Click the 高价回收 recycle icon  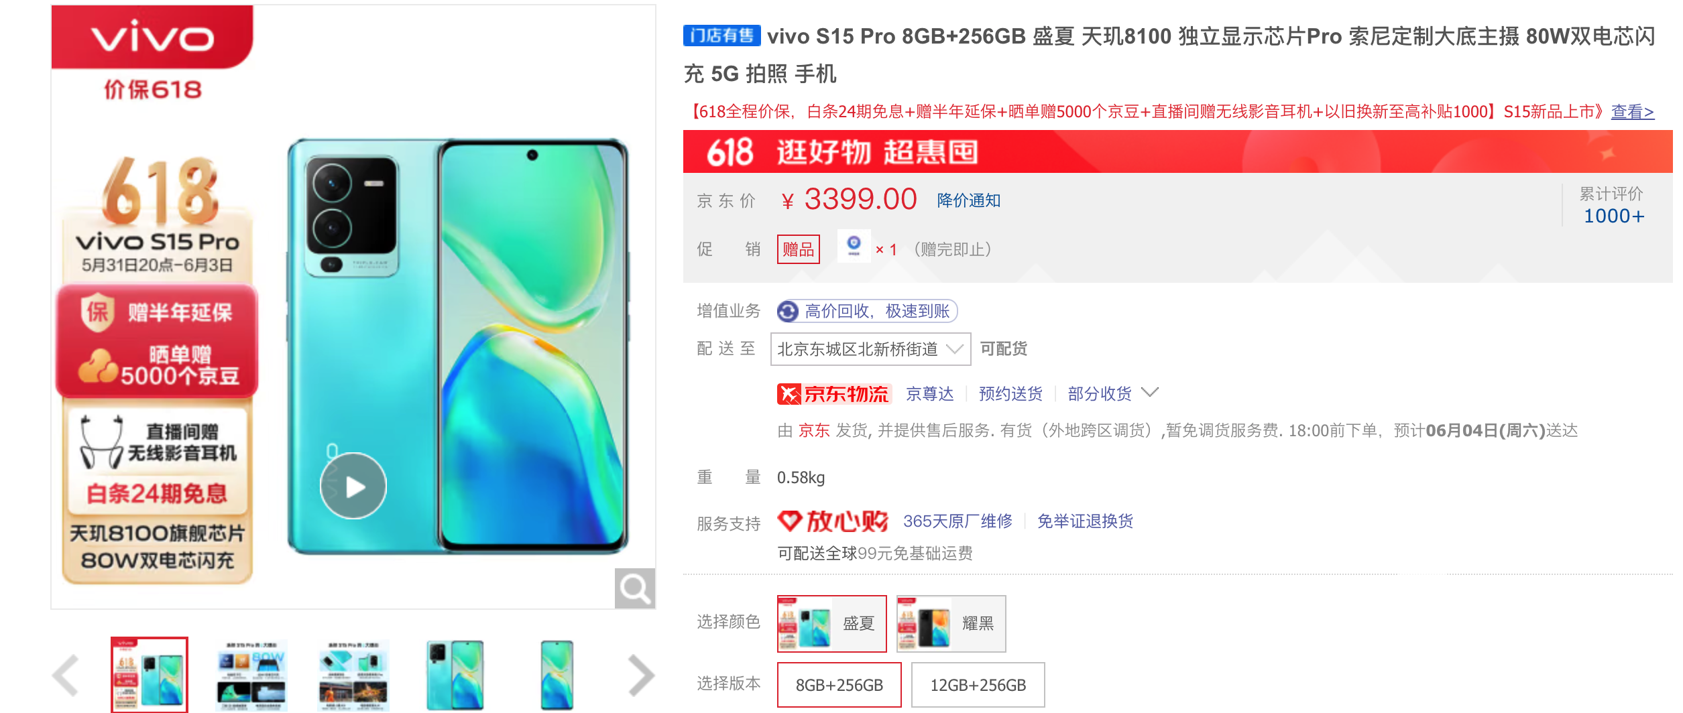[788, 311]
